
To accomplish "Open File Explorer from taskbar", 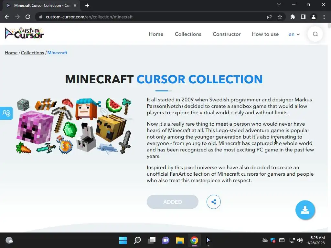I will [180, 240].
